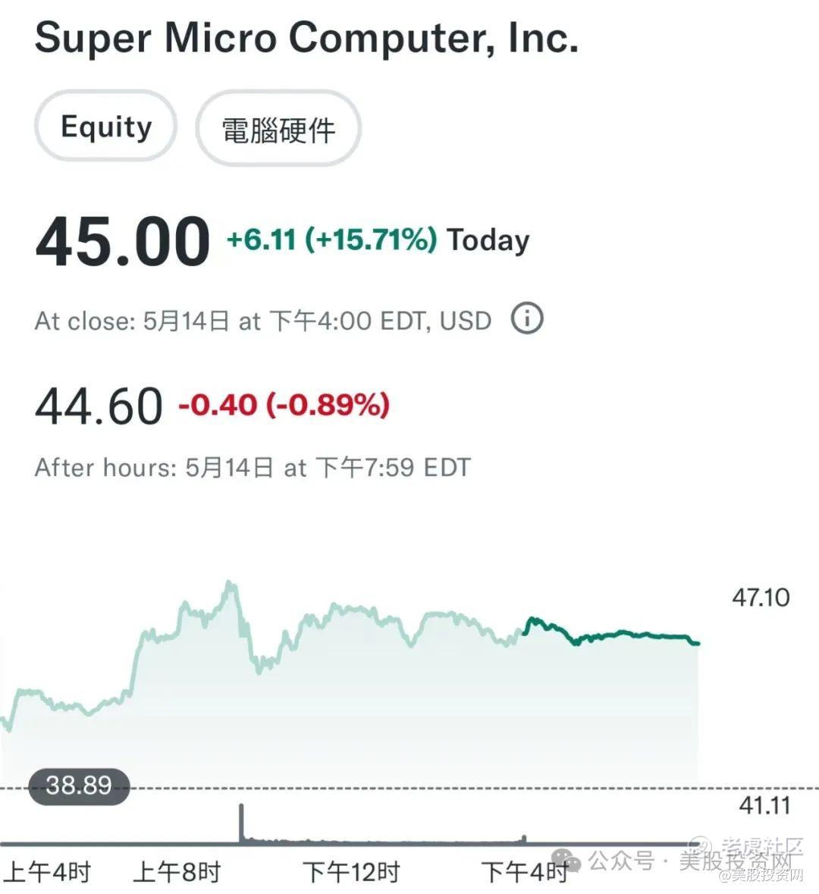819x894 pixels.
Task: Click the +6.11 (+15.71%) change text
Action: pos(332,240)
